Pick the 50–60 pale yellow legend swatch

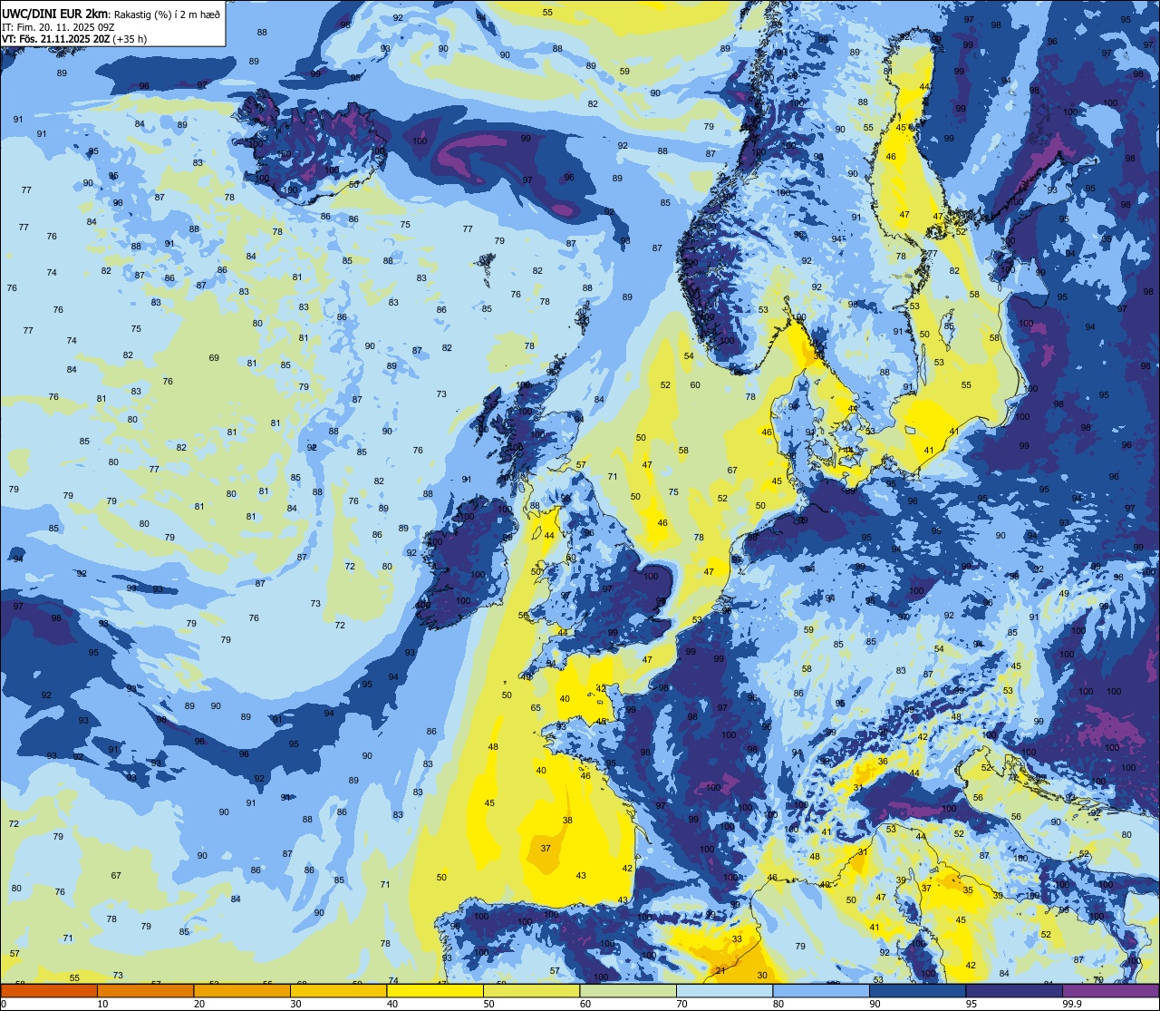point(532,990)
